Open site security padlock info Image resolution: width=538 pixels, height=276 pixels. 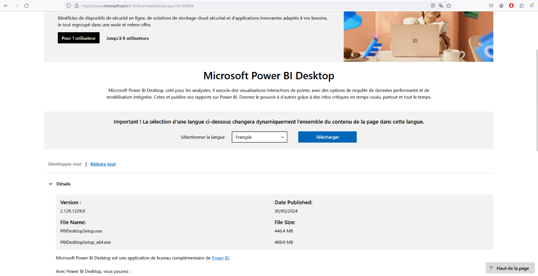click(77, 6)
